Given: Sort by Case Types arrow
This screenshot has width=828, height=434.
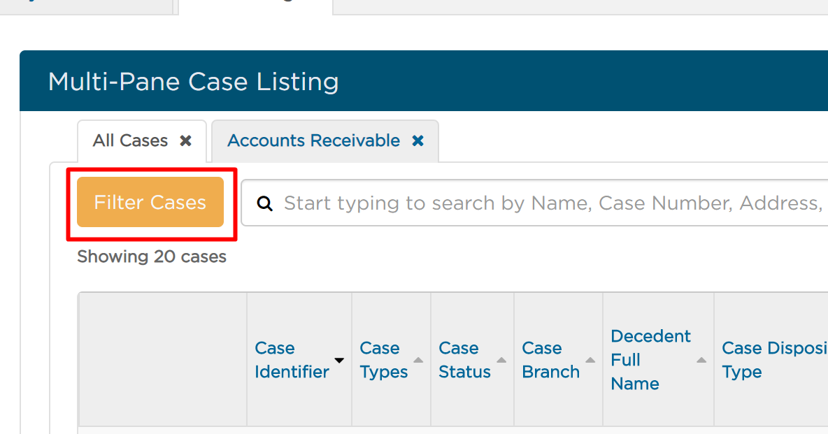Looking at the screenshot, I should click(x=418, y=360).
